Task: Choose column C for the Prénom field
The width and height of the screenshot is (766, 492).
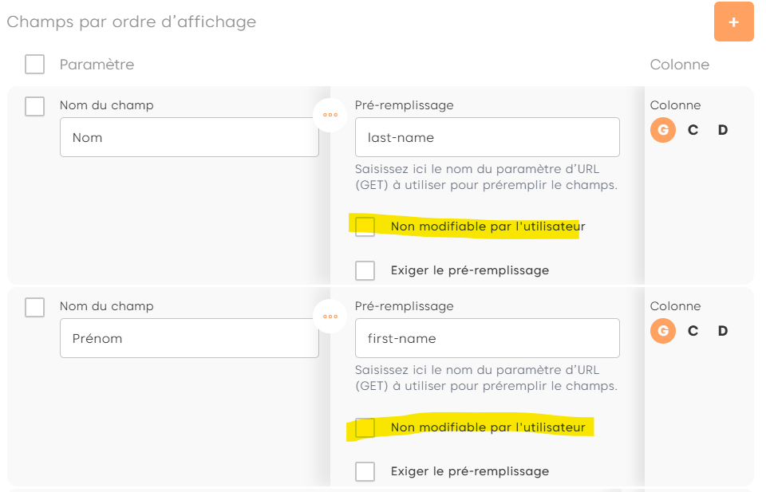Action: [693, 331]
